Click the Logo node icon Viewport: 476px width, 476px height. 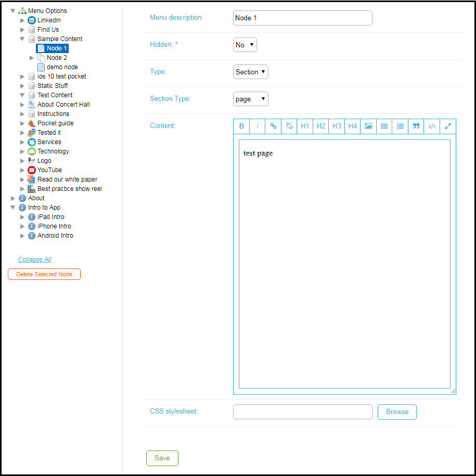[32, 161]
